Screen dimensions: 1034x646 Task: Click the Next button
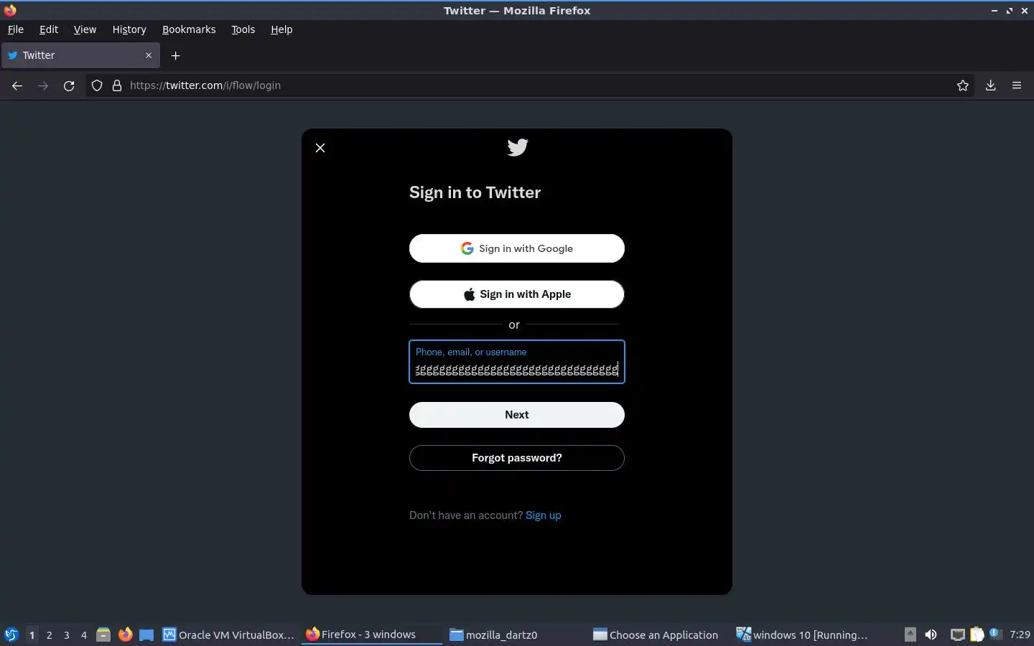[x=517, y=415]
